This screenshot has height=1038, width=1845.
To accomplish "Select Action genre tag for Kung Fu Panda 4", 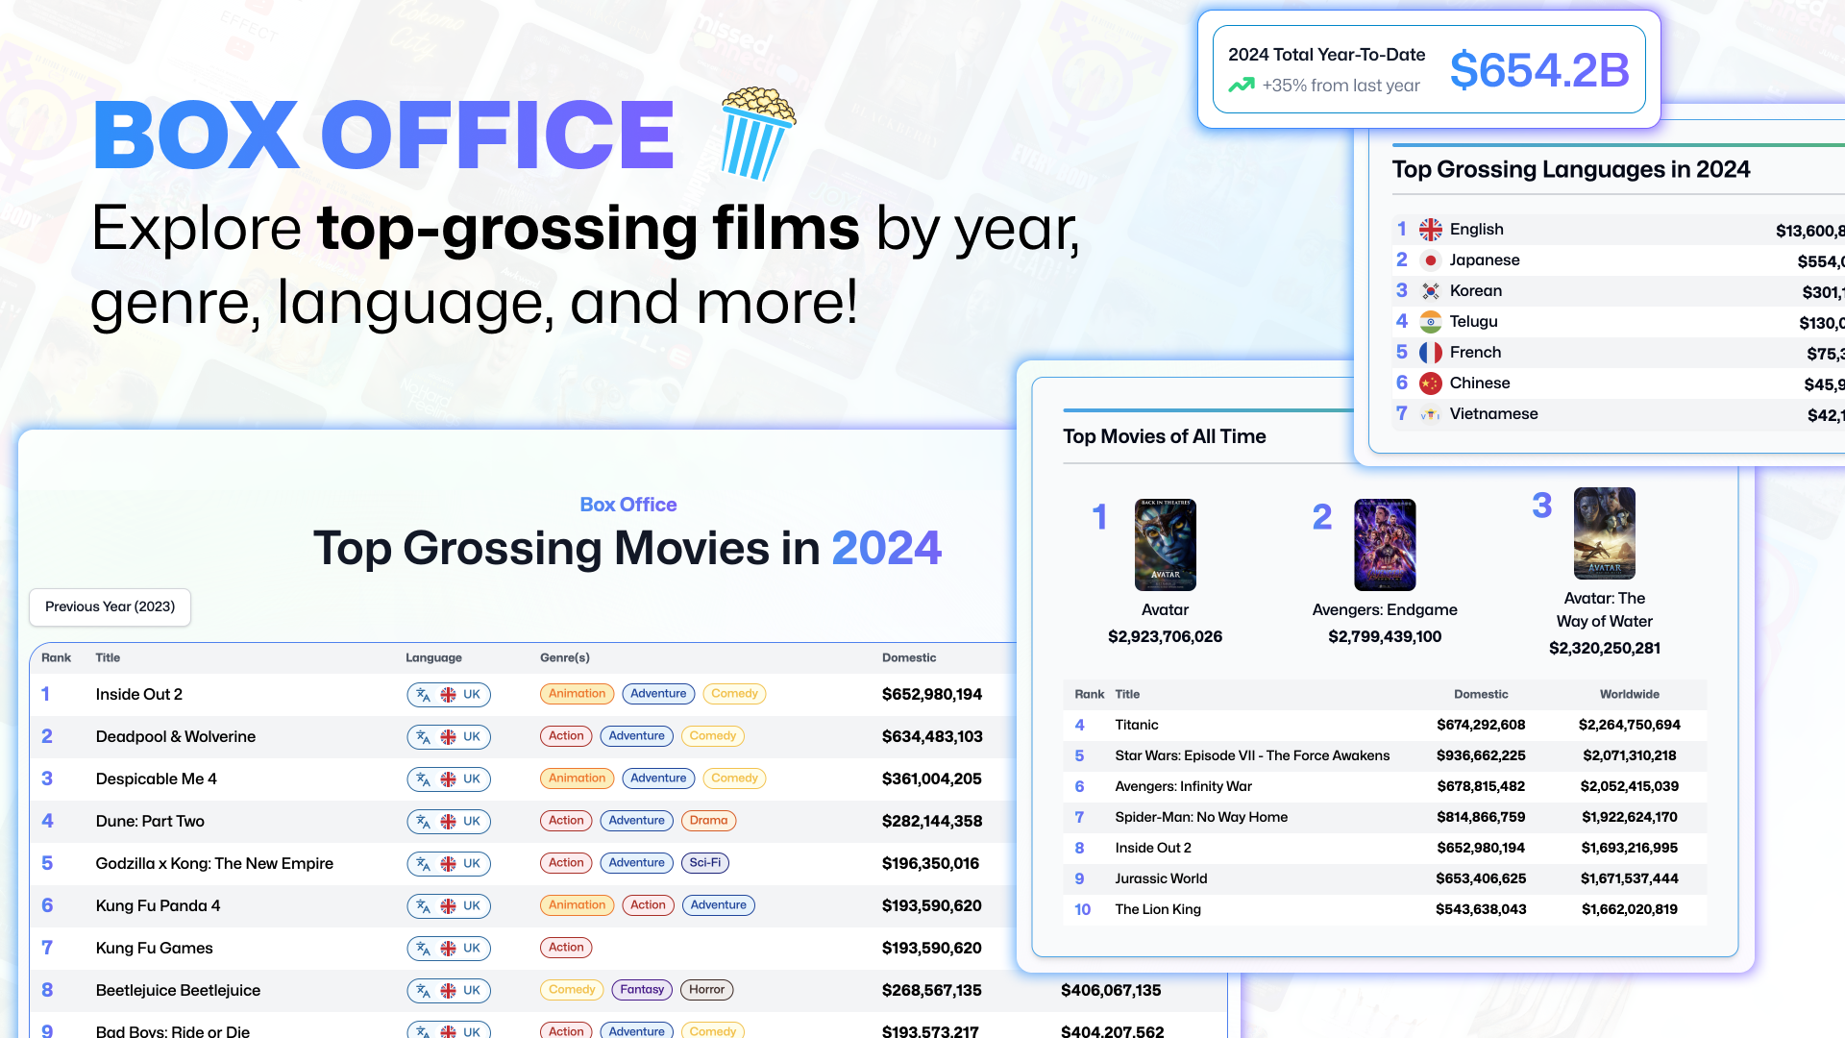I will 648,904.
